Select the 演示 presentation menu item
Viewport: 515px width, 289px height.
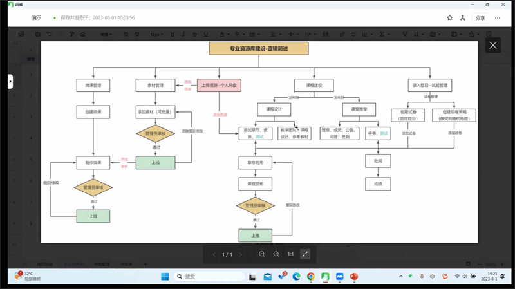point(37,18)
